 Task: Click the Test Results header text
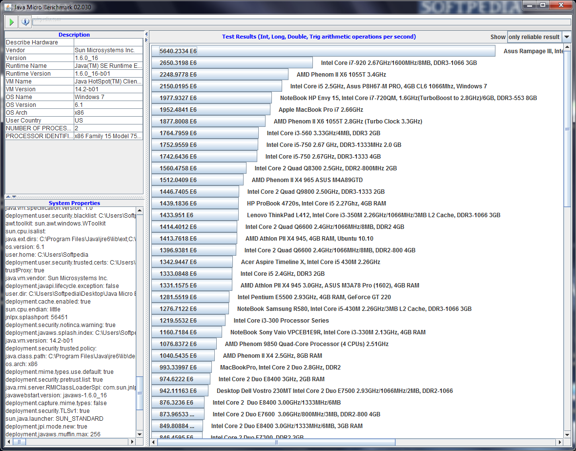[x=319, y=37]
